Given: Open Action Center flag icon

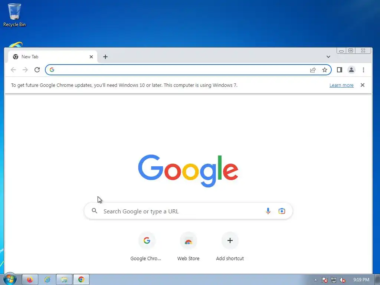Looking at the screenshot, I should [x=324, y=280].
